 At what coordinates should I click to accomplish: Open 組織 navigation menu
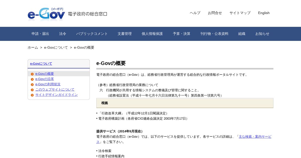point(242,34)
